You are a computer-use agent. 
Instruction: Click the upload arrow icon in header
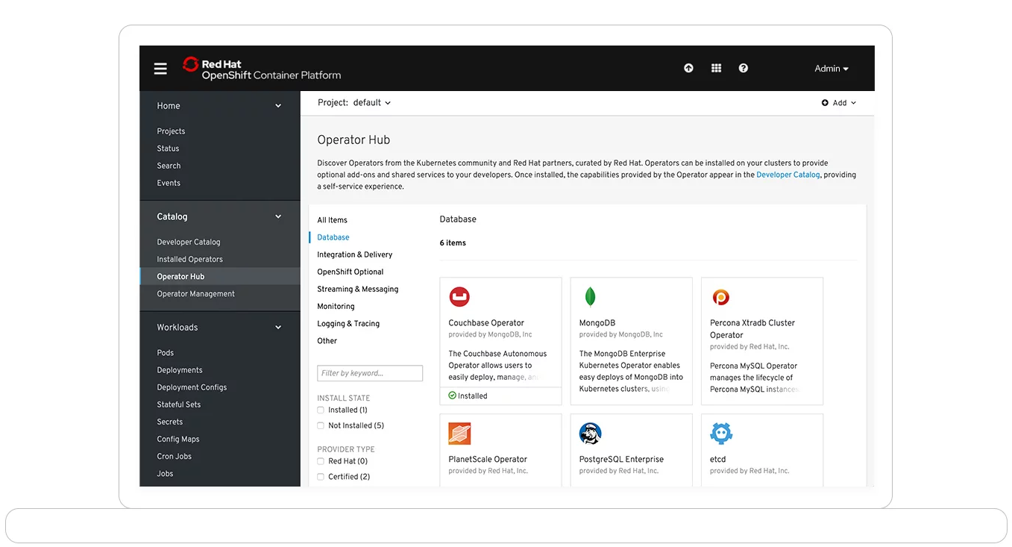pos(688,68)
